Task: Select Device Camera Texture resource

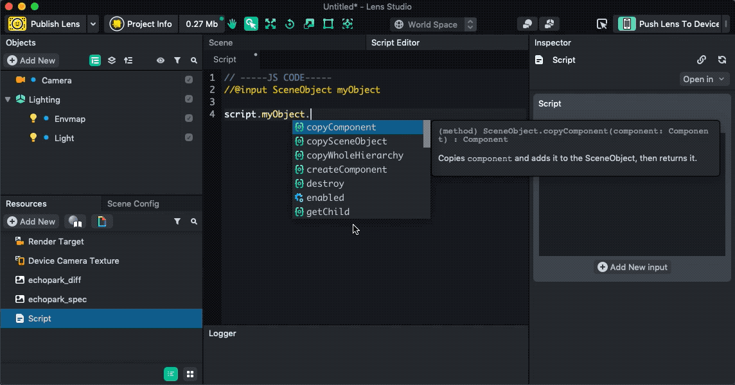Action: (74, 261)
